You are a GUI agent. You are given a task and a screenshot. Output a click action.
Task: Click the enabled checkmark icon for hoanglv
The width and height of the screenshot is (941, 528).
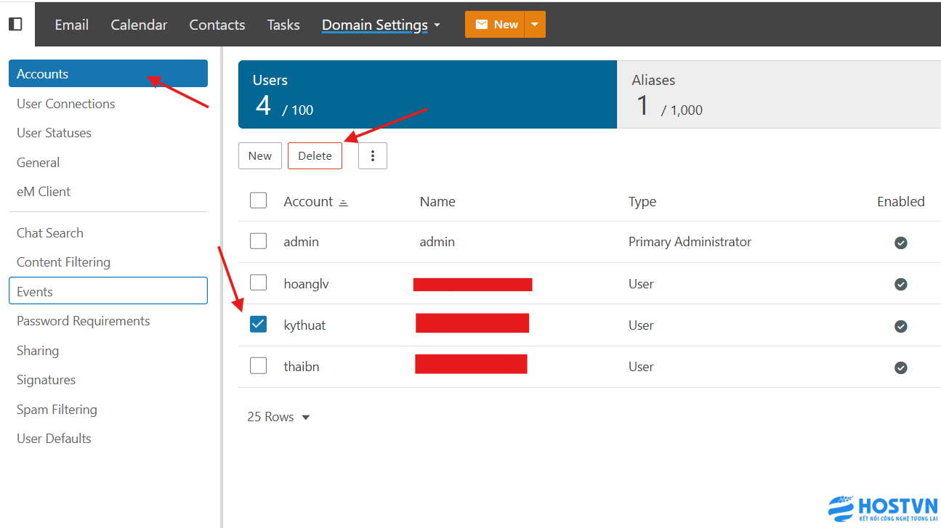tap(900, 284)
